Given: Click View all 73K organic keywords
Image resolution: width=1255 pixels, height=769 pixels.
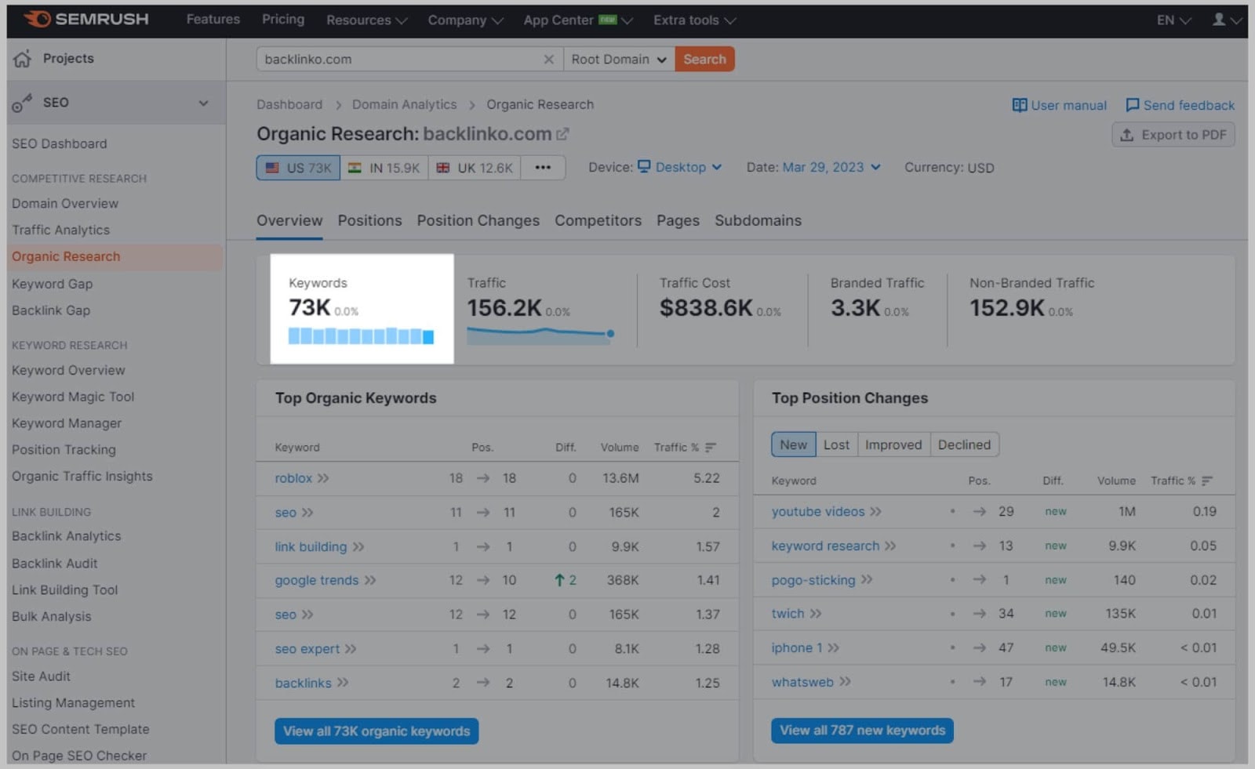Looking at the screenshot, I should (376, 731).
